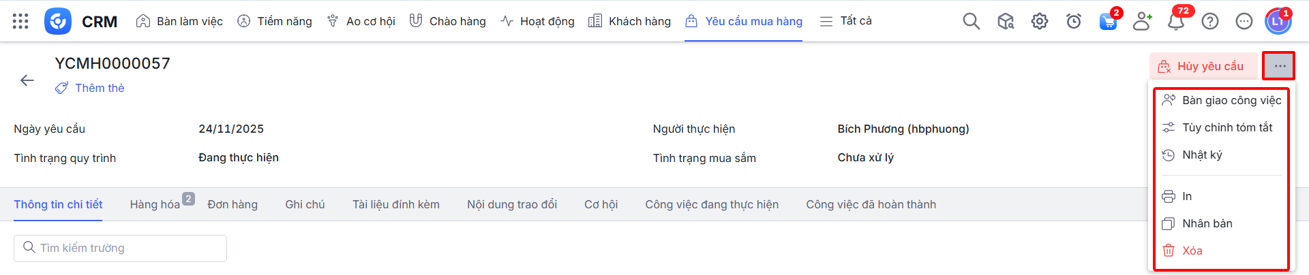This screenshot has width=1309, height=275.
Task: Click the search magnifier icon in header
Action: 971,21
